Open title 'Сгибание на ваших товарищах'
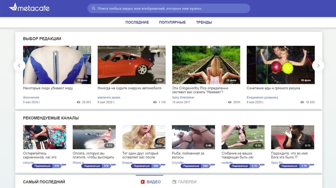Viewport: 336px width, 188px height. [x=237, y=155]
